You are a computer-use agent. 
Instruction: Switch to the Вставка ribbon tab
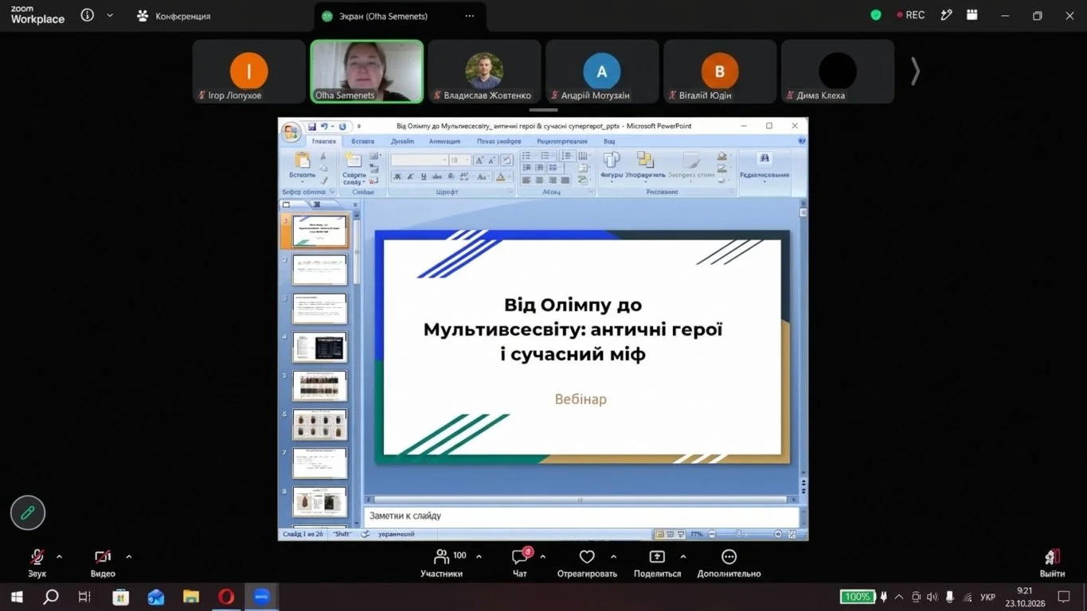(x=362, y=141)
